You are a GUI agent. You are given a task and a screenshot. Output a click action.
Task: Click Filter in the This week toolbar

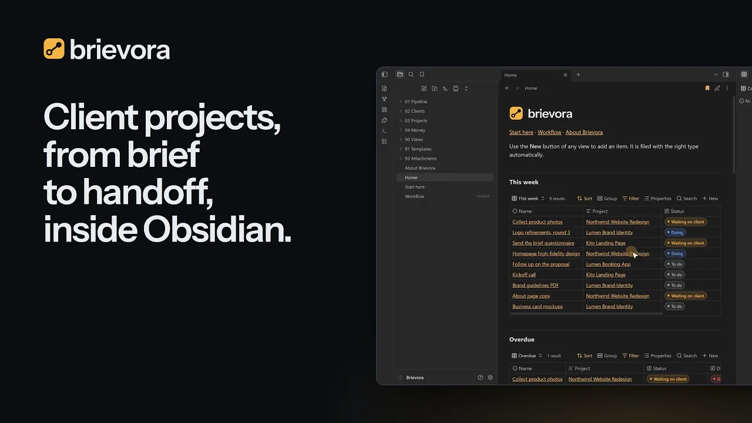click(630, 199)
